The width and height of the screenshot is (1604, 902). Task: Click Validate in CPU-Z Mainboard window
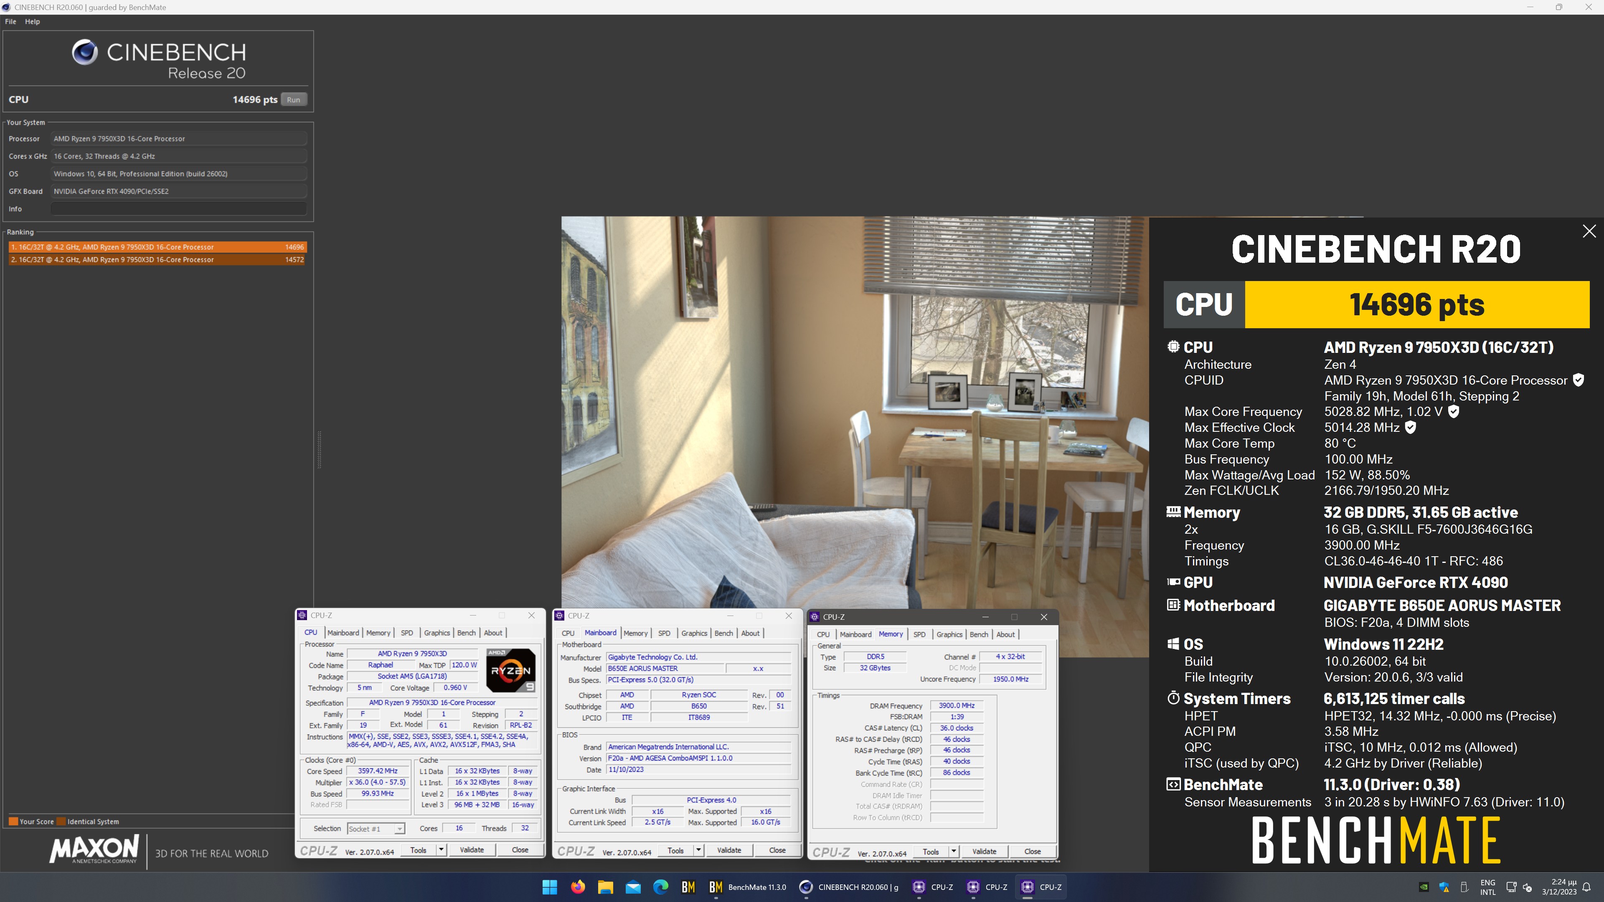pyautogui.click(x=728, y=850)
